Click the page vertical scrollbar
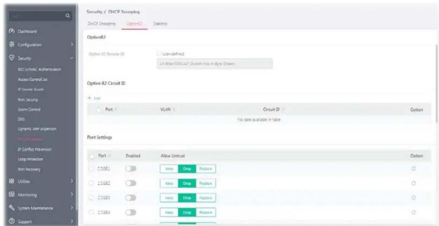The width and height of the screenshot is (439, 226). click(438, 84)
